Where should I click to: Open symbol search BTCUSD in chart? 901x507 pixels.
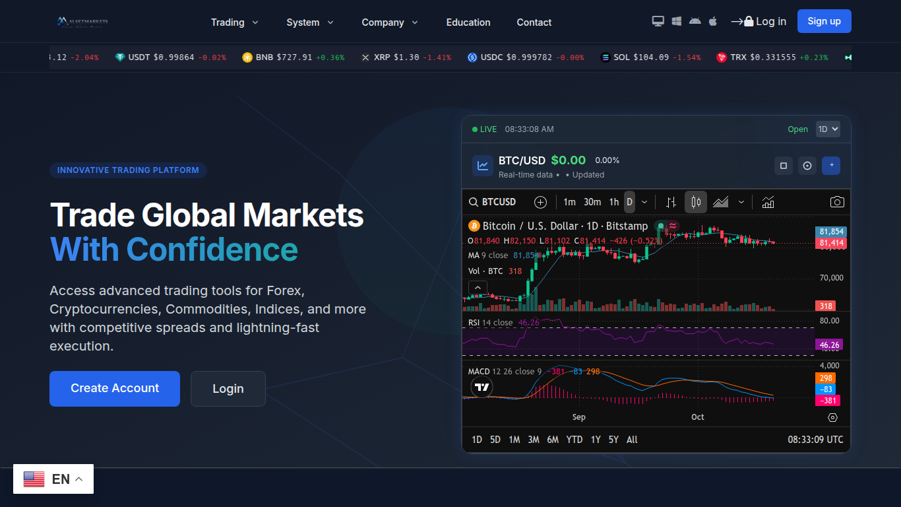pos(492,202)
